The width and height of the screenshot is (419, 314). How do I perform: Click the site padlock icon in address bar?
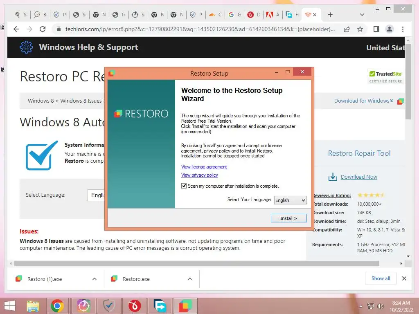(59, 29)
